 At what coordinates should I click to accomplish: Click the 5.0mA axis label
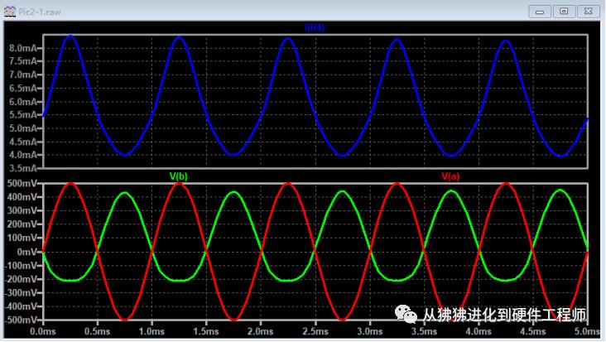pos(23,128)
